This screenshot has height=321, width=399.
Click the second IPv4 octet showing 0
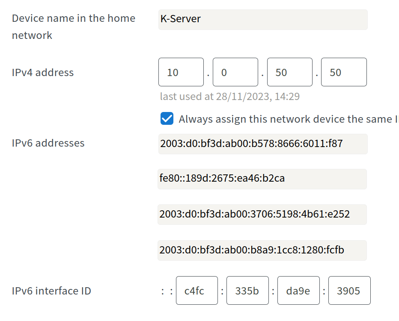tap(235, 72)
